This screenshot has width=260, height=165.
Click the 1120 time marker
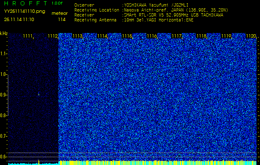coord(251,36)
